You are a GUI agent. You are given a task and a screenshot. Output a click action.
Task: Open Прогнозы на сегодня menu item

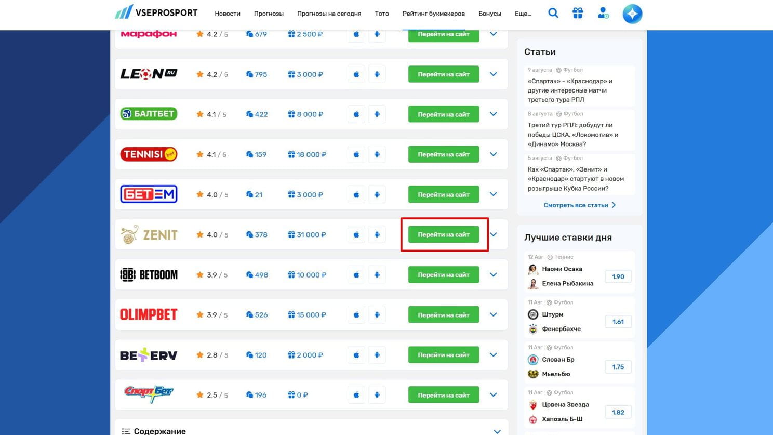329,14
